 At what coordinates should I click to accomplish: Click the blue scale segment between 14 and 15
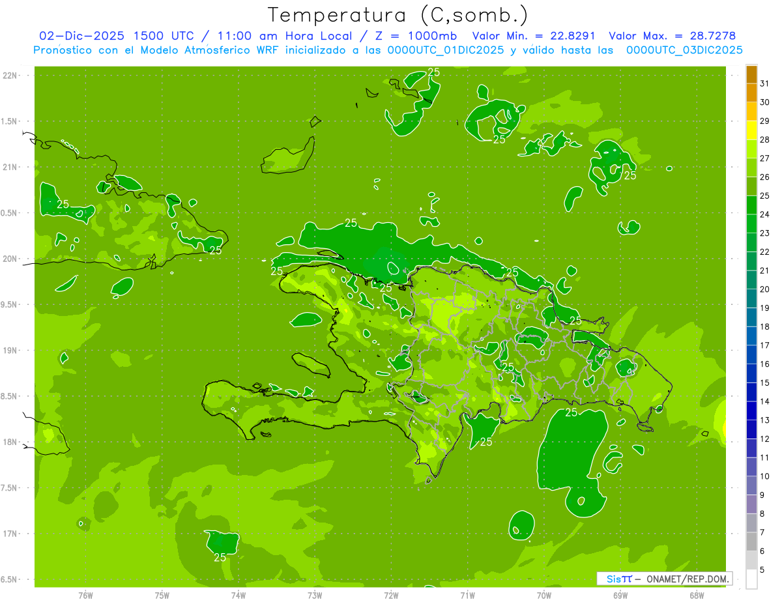(751, 392)
